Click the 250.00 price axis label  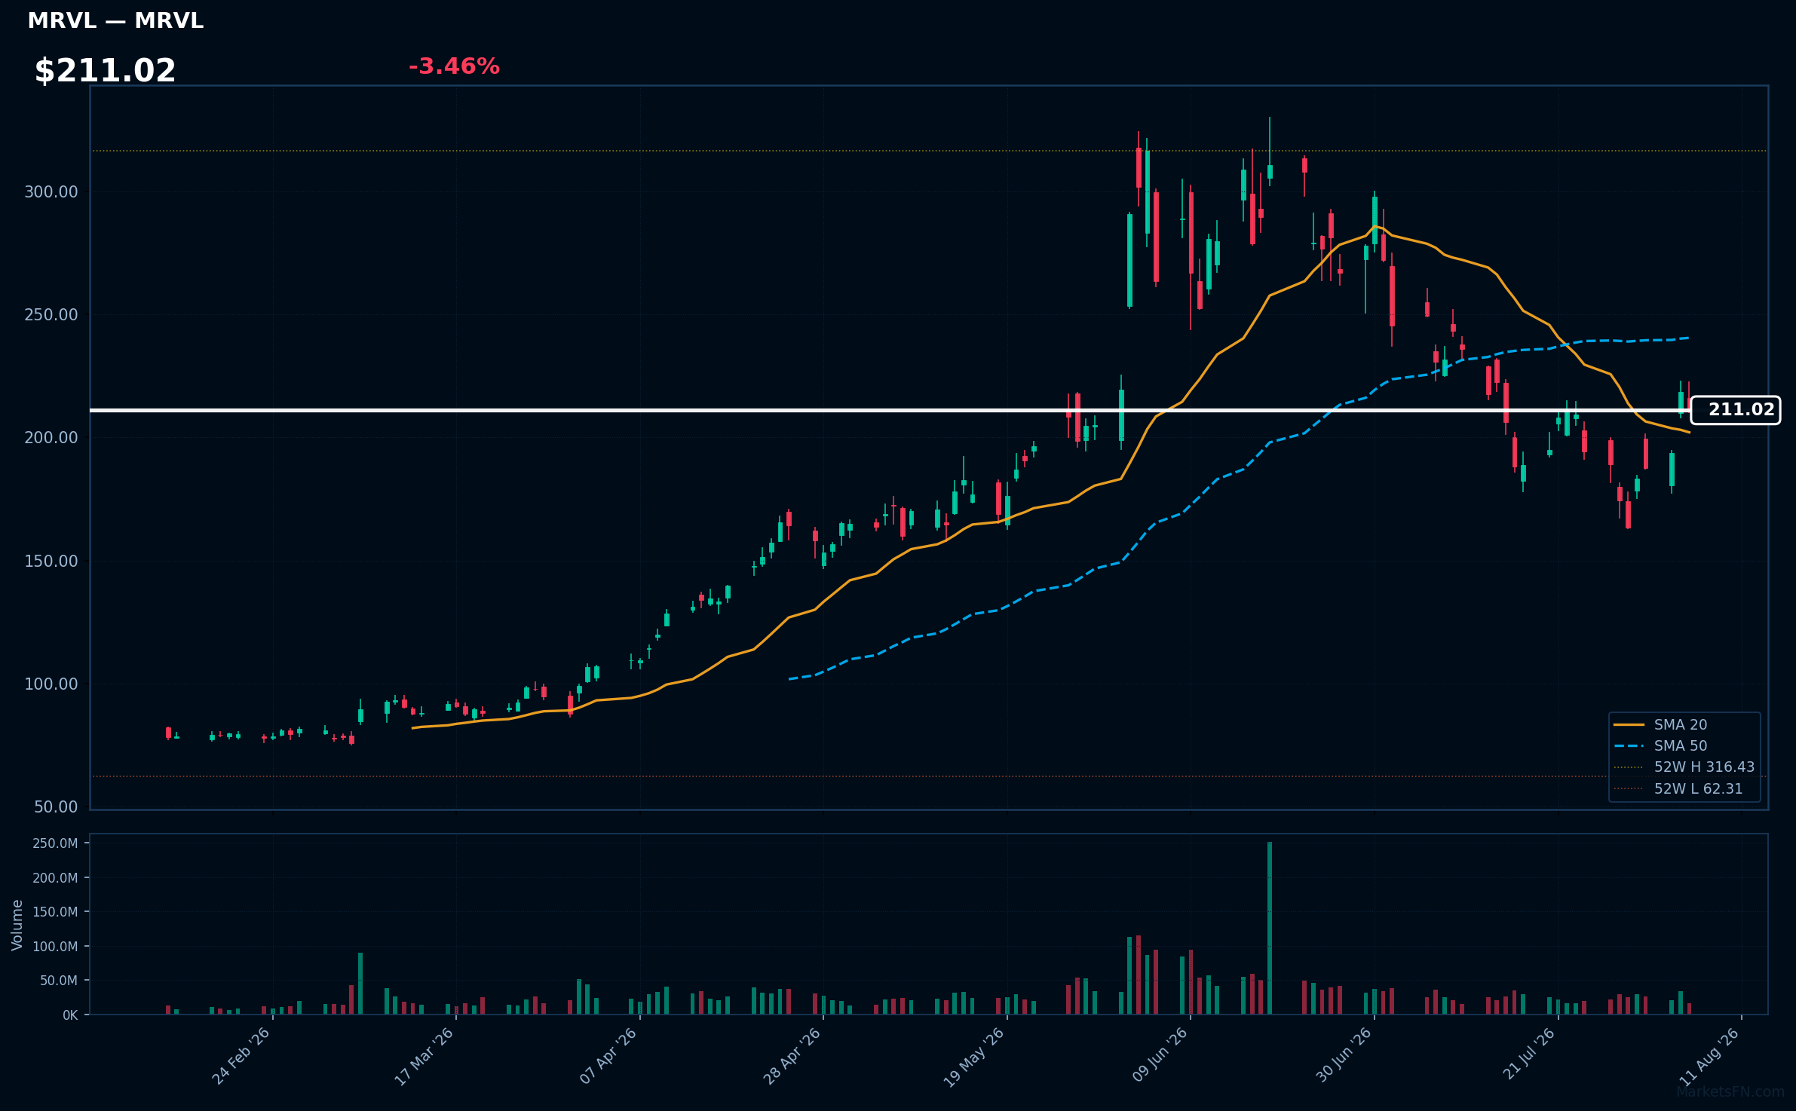click(x=51, y=315)
